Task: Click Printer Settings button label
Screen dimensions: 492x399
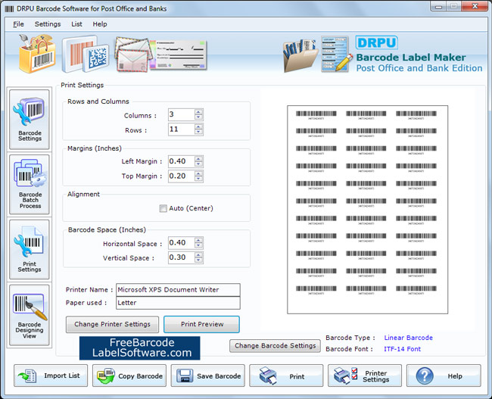Action: [376, 376]
